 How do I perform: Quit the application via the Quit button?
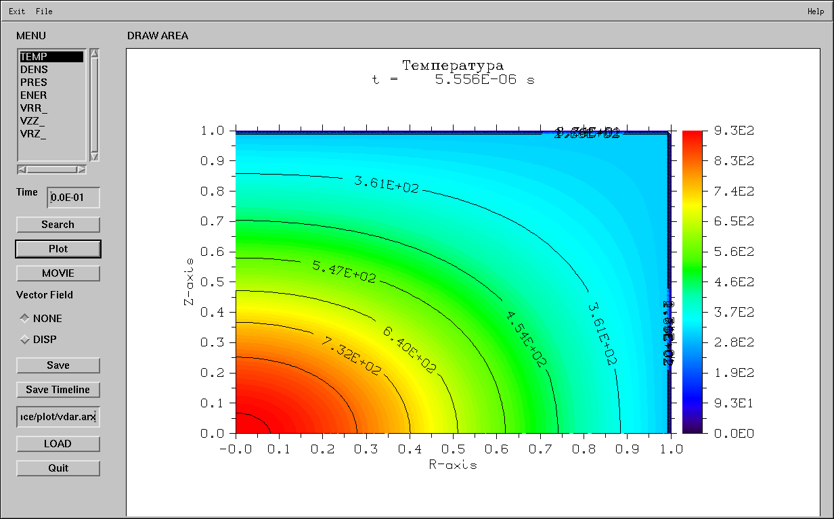pos(58,468)
